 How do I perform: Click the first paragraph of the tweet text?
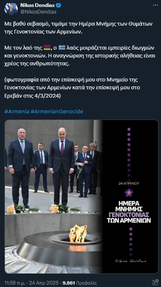click(x=78, y=27)
